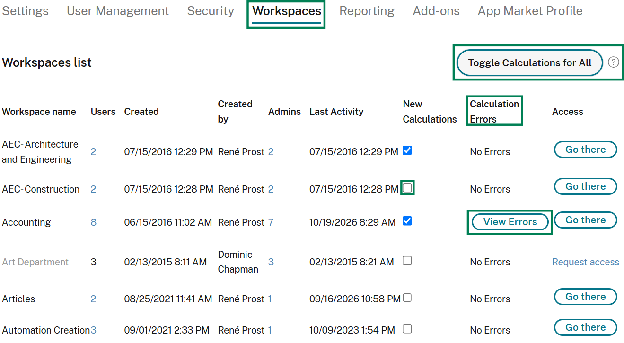624x343 pixels.
Task: Go to the Security tab
Action: coord(211,11)
